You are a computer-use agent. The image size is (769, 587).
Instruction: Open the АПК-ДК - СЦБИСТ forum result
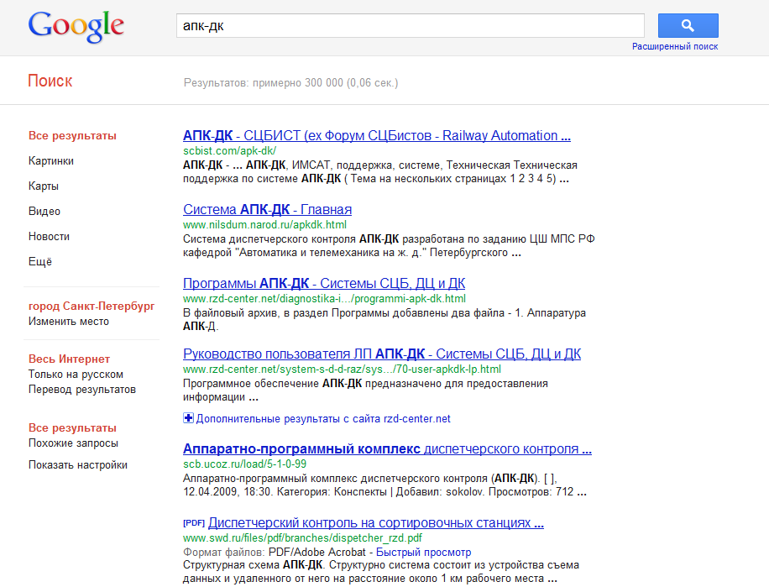376,136
